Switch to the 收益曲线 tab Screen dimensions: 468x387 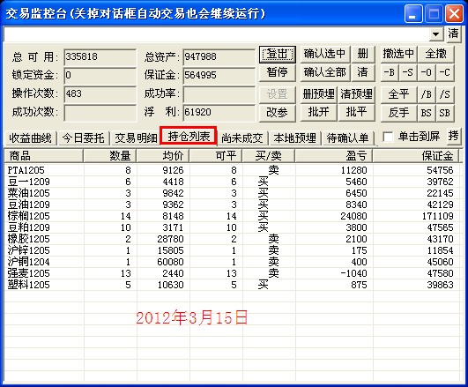point(30,138)
